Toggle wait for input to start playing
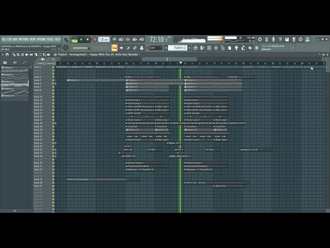 tap(121, 39)
